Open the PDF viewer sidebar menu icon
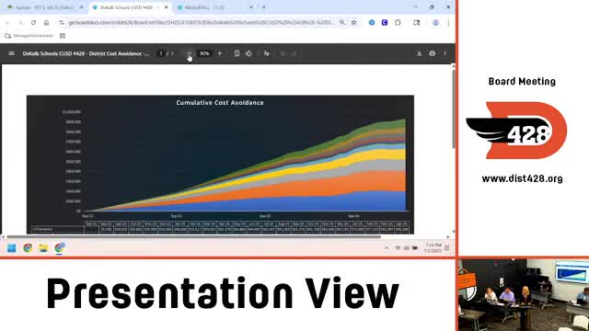Screen dimensions: 589x331 [11, 53]
